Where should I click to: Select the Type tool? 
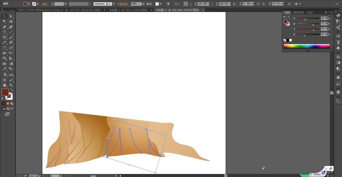4,32
